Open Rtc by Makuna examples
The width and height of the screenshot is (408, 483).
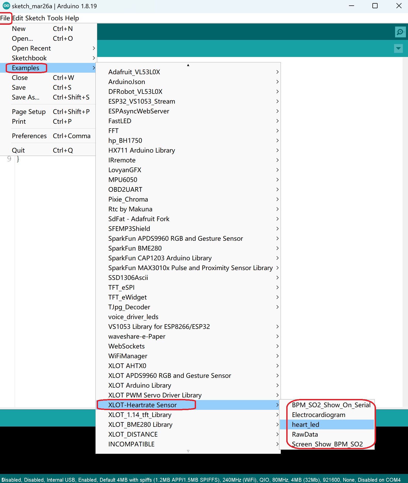click(x=188, y=209)
